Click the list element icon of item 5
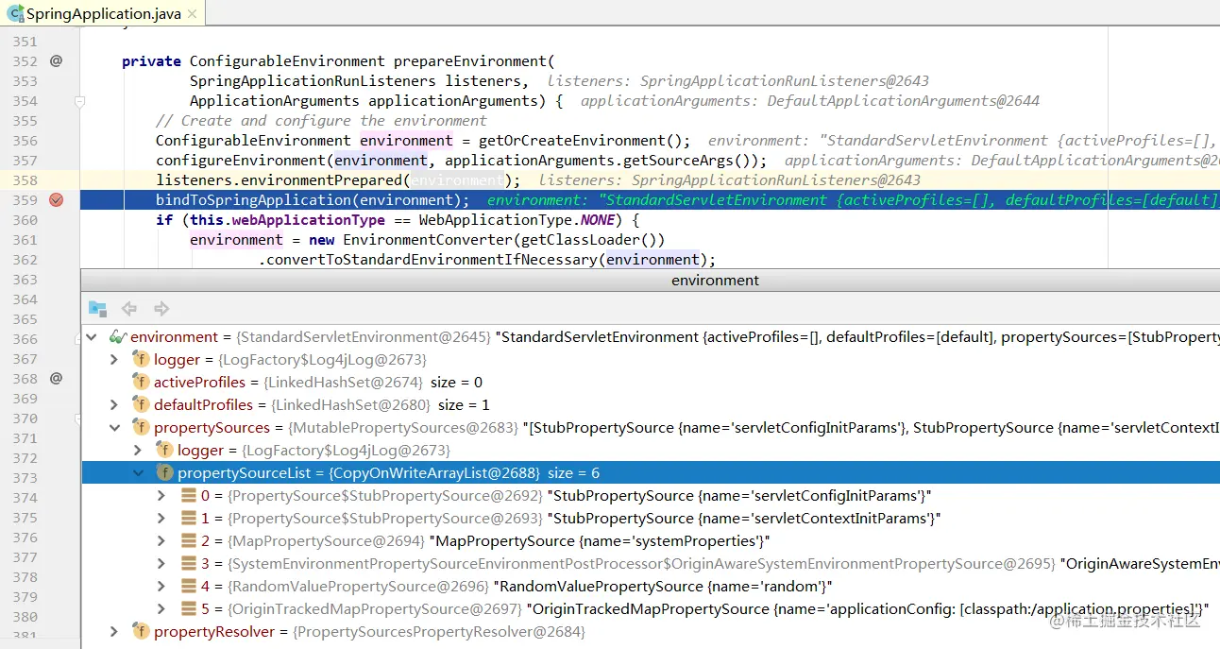Viewport: 1220px width, 649px height. [189, 608]
